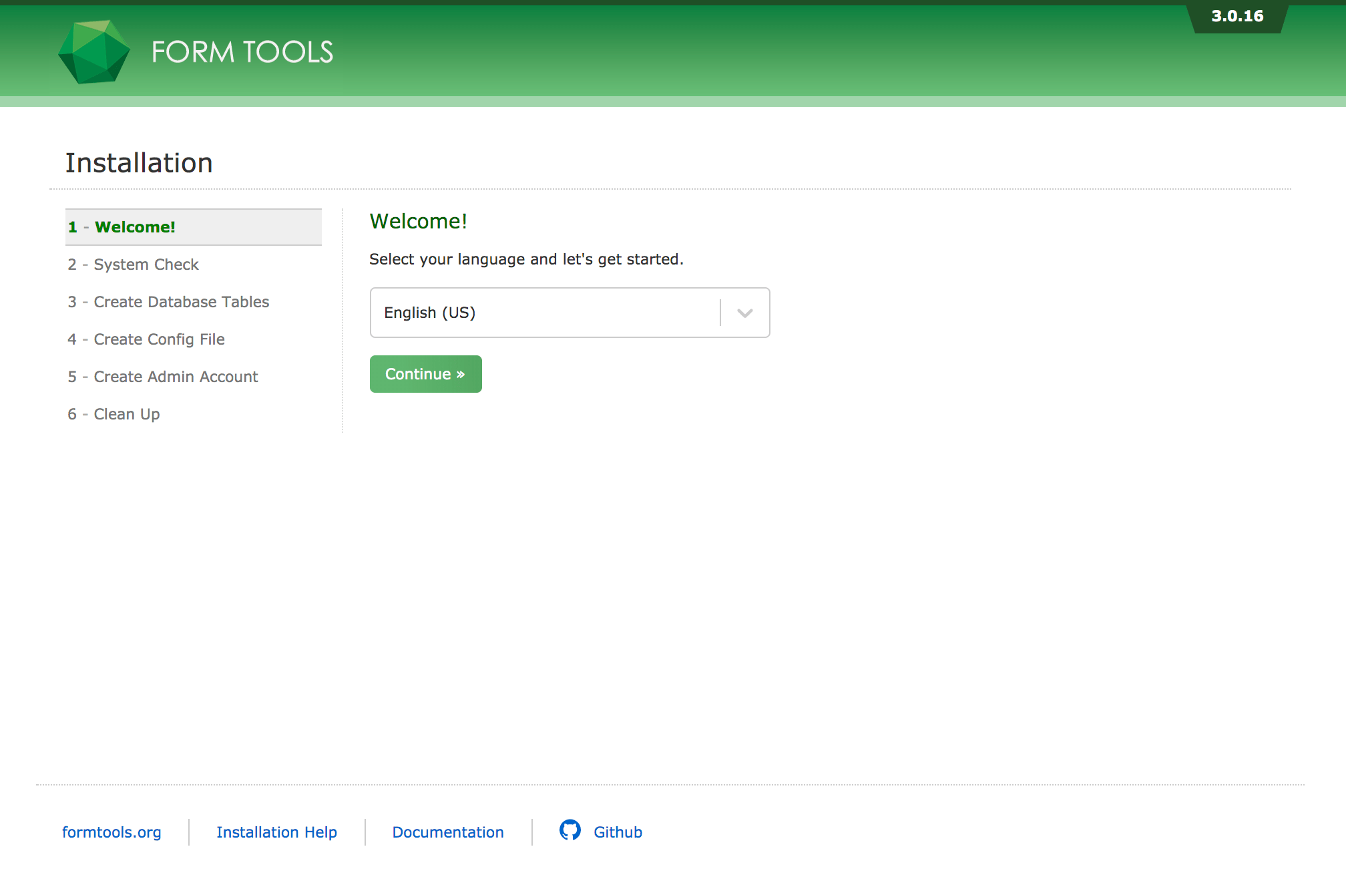The height and width of the screenshot is (879, 1346).
Task: Click the 3.0.16 version badge
Action: point(1237,17)
